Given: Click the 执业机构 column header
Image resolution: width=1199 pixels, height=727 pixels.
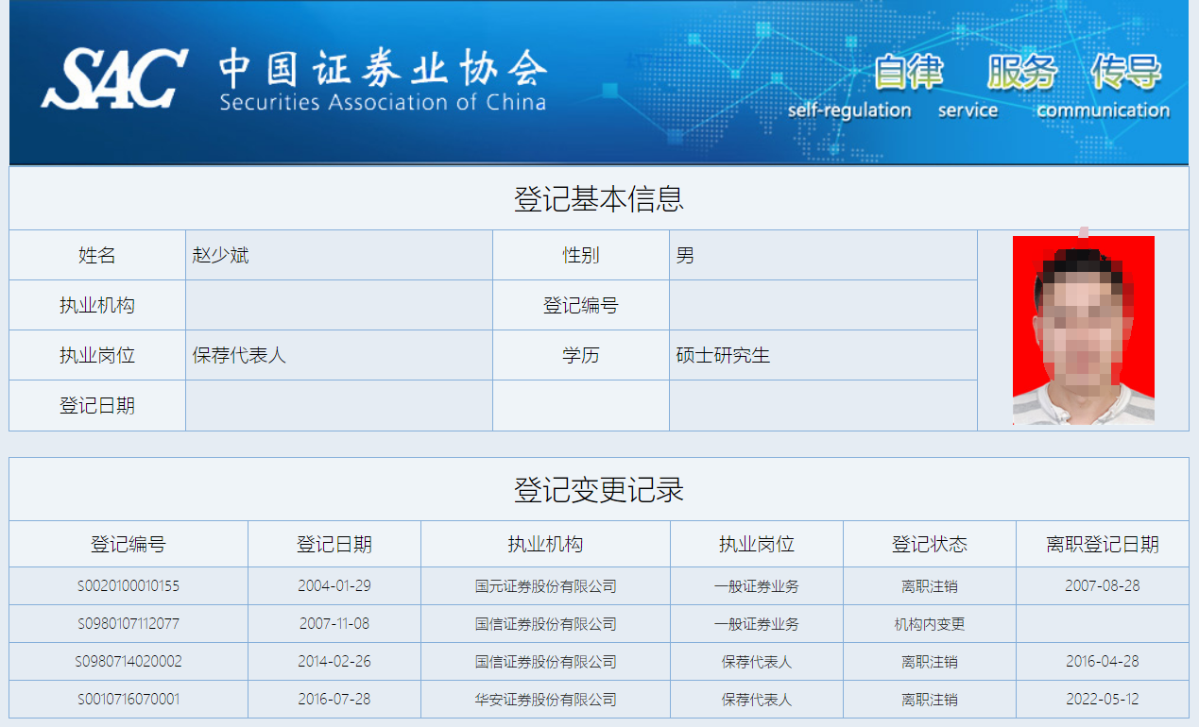Looking at the screenshot, I should coord(545,544).
